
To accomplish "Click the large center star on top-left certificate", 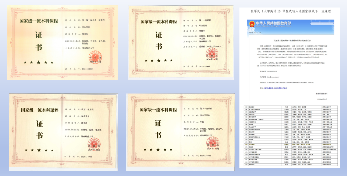I will click(x=38, y=62).
